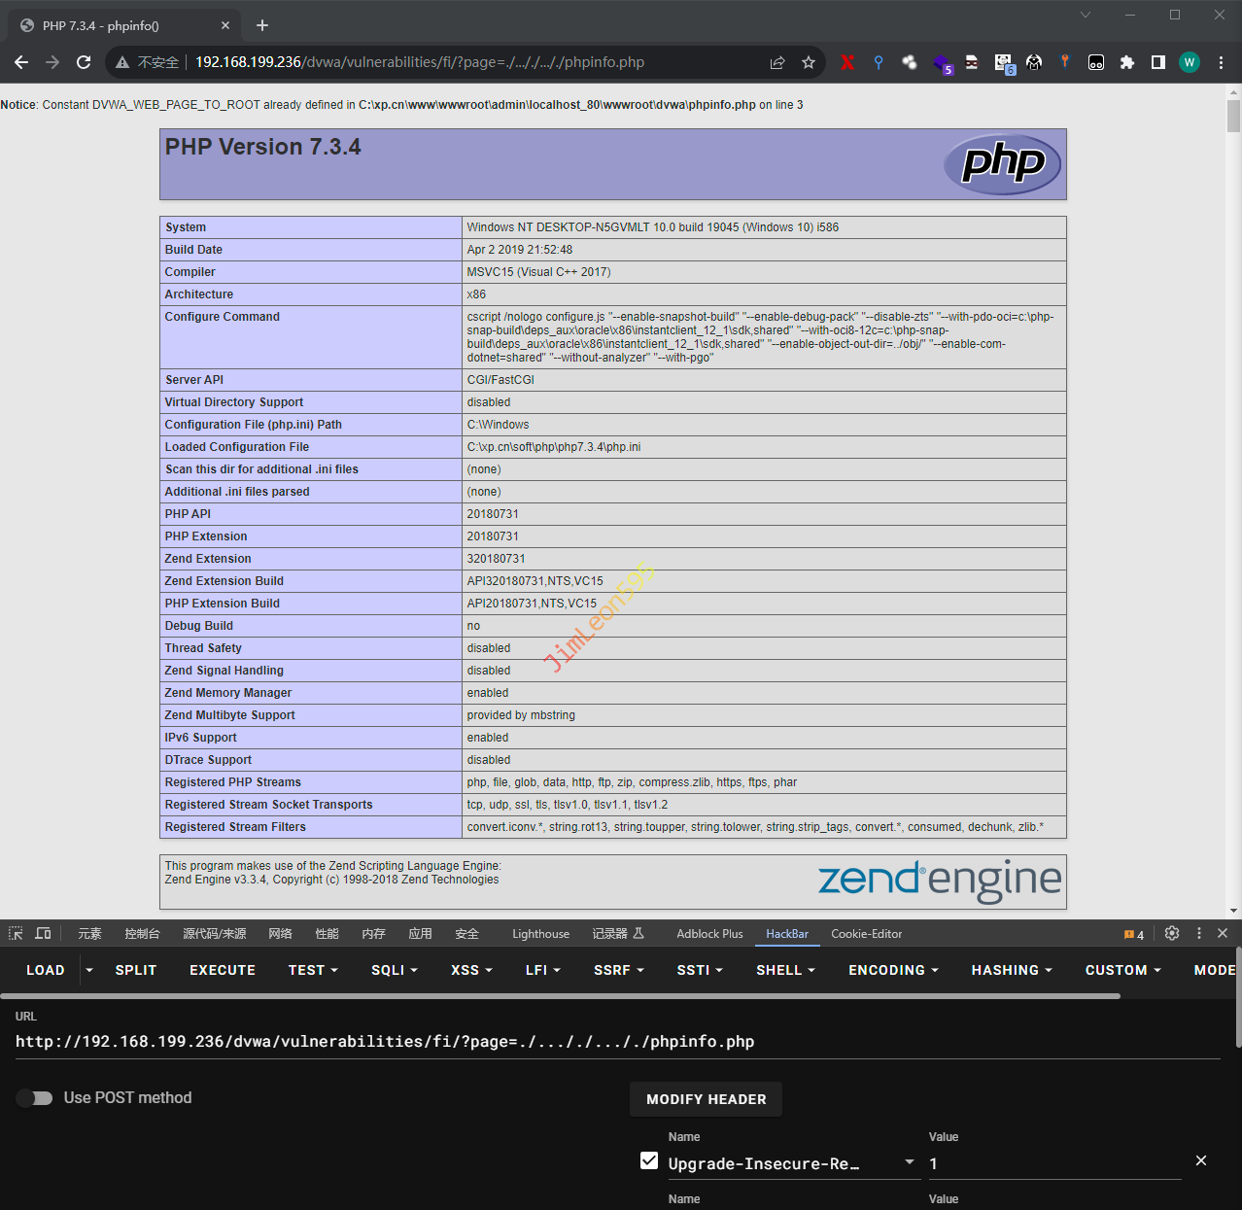Toggle the Use POST method switch
The width and height of the screenshot is (1242, 1210).
click(x=35, y=1098)
